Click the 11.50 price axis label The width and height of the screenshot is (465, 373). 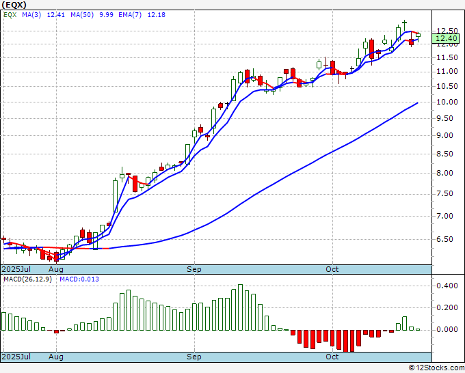447,57
